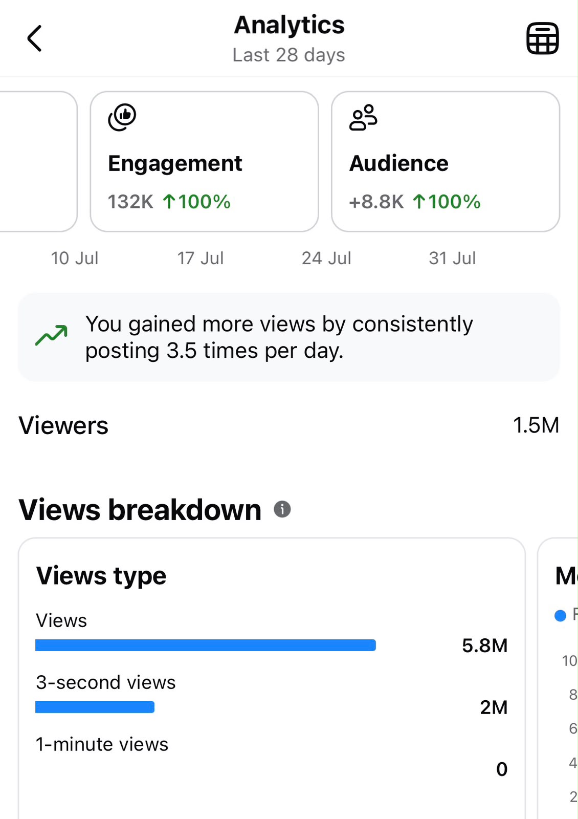Tap the back arrow icon

point(34,38)
